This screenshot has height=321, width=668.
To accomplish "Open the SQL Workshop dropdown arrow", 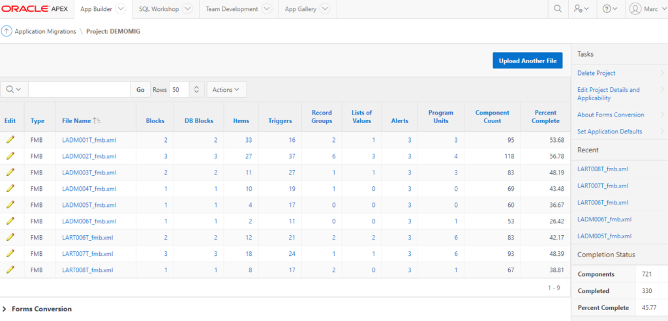I will (x=187, y=9).
